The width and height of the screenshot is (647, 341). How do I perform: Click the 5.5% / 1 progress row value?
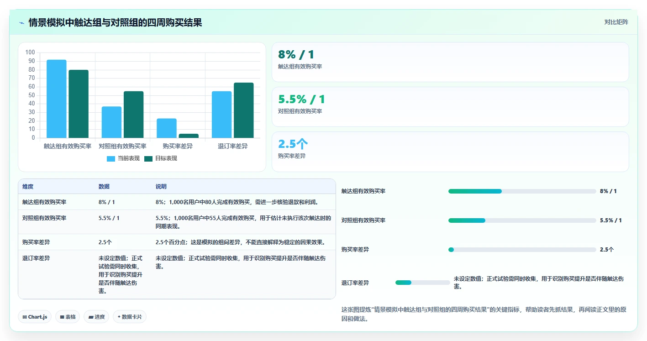click(611, 220)
